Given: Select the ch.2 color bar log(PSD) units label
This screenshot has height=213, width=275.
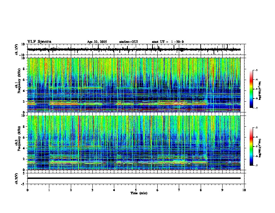Looking at the screenshot, I should [260, 148].
